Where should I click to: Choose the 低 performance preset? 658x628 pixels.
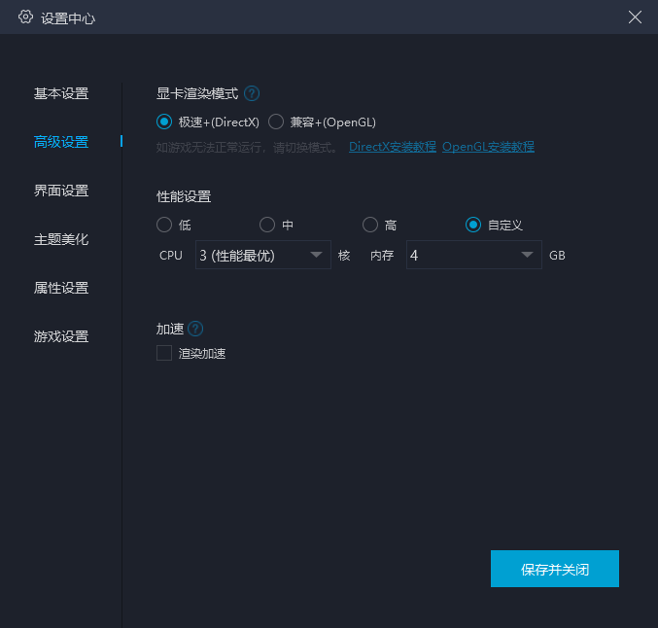tap(164, 225)
